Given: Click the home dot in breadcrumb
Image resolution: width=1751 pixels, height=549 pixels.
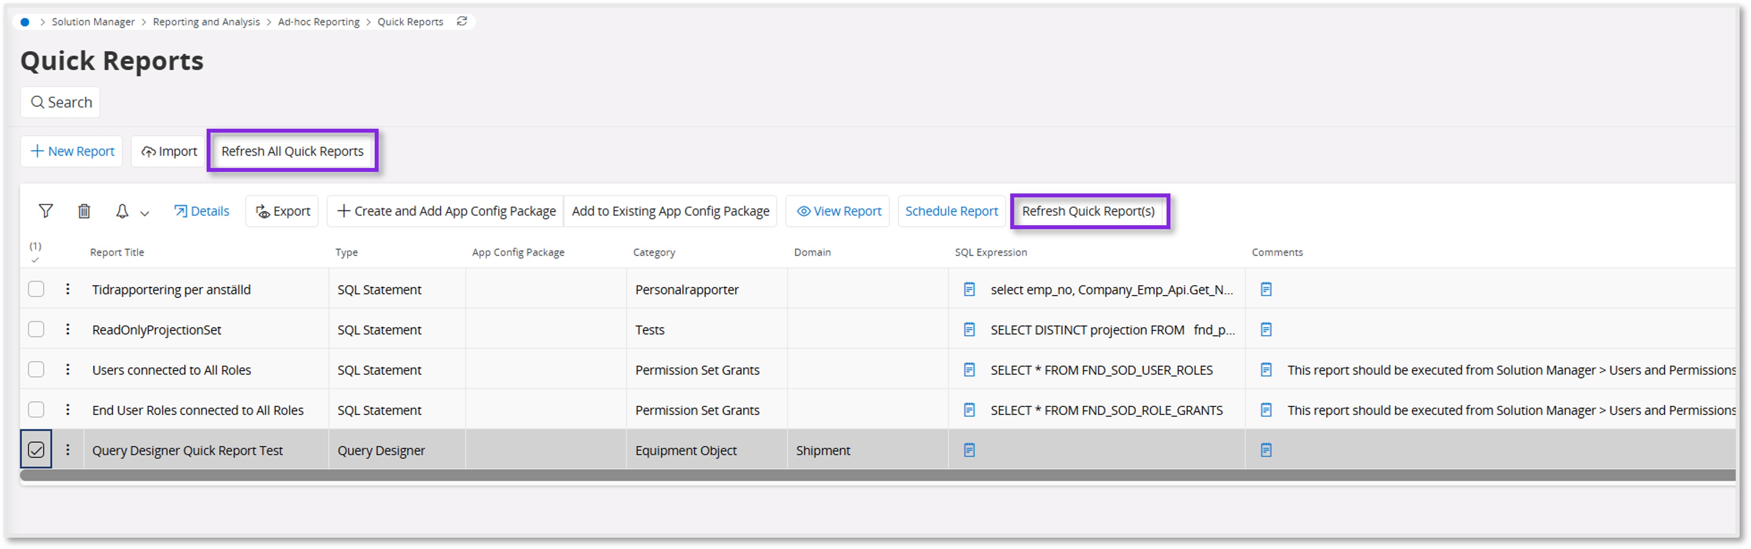Looking at the screenshot, I should click(x=25, y=22).
